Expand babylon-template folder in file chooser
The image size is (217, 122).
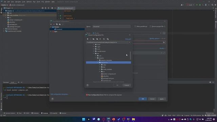[x=98, y=60]
